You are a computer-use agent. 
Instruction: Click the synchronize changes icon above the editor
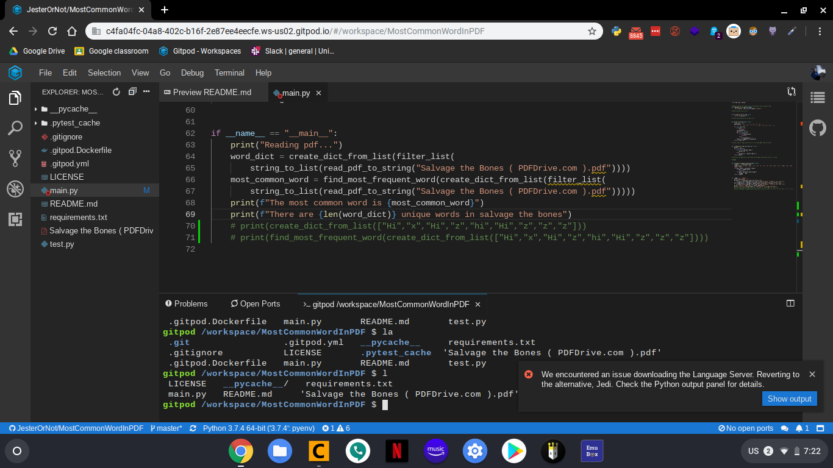point(792,91)
